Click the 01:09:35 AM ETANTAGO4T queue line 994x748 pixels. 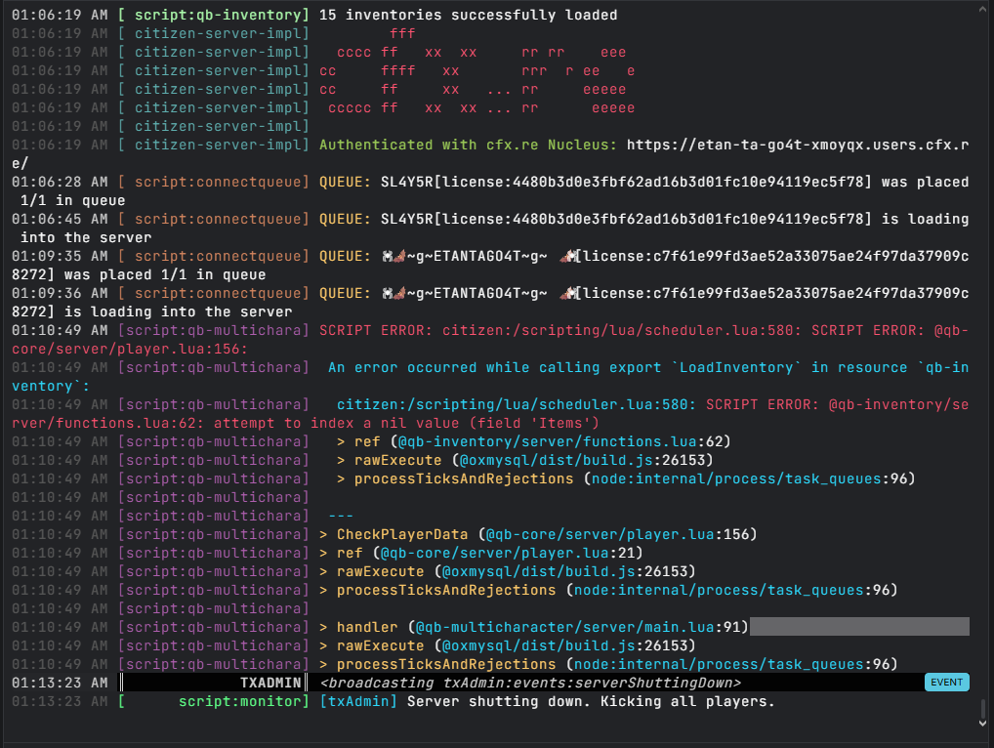(x=490, y=265)
